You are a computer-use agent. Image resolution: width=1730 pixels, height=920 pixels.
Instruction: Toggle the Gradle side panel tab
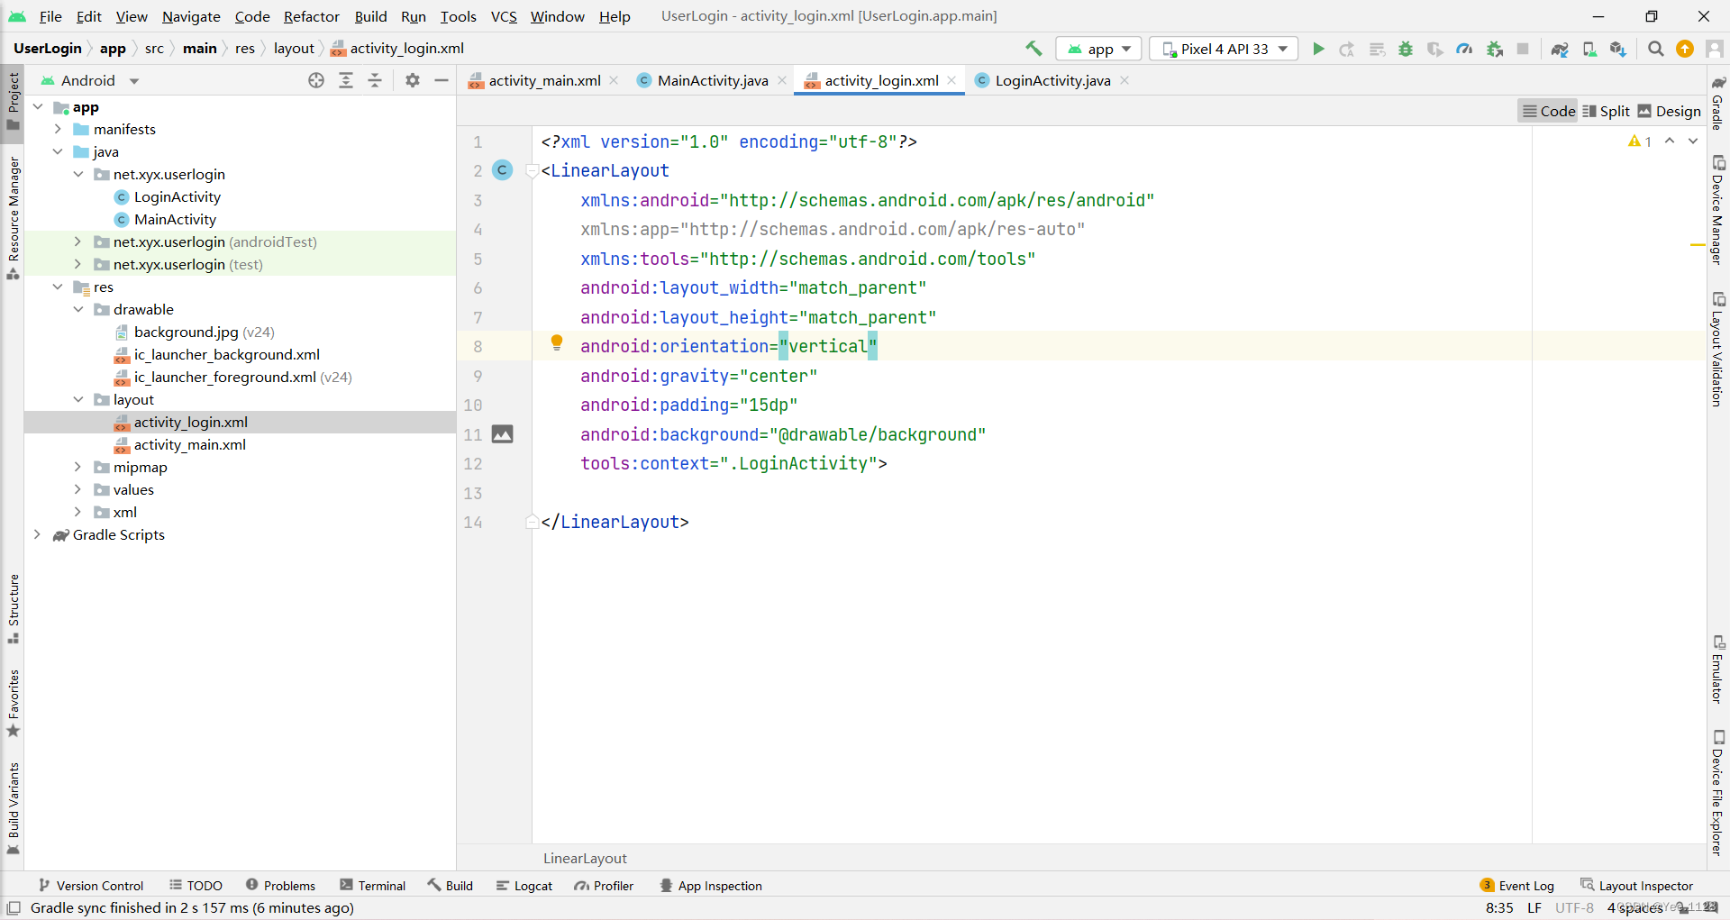point(1718,104)
